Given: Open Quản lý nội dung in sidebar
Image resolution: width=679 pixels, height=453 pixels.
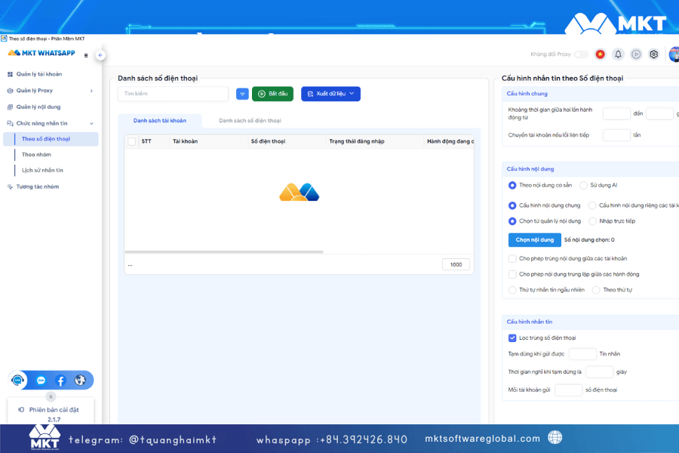Looking at the screenshot, I should [x=38, y=107].
